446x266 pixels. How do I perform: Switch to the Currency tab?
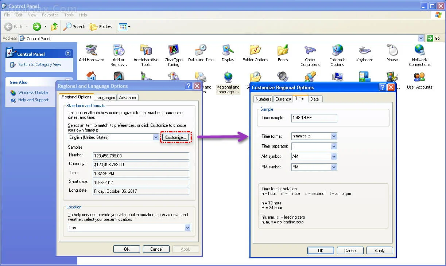283,99
